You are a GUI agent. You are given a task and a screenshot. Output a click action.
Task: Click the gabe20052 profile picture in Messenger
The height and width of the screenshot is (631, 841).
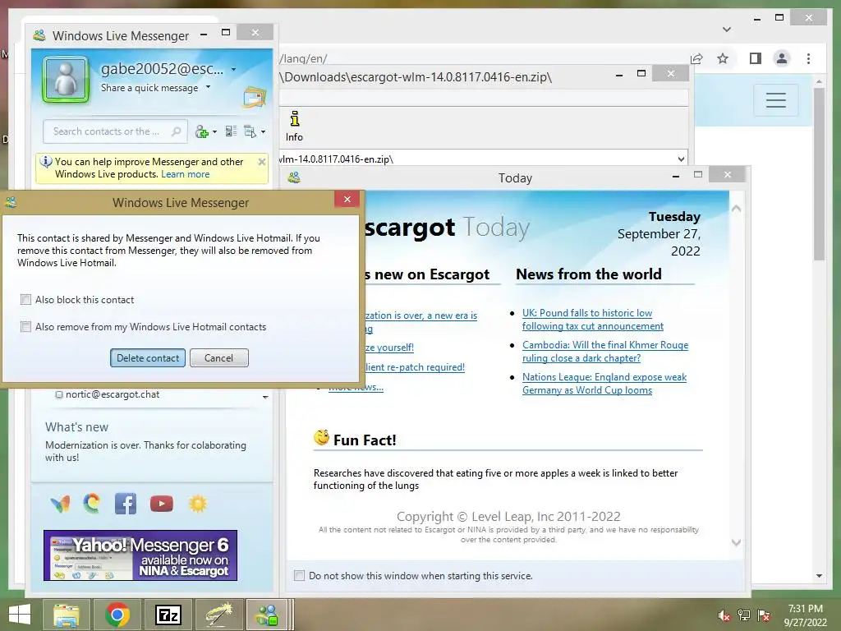click(x=66, y=80)
